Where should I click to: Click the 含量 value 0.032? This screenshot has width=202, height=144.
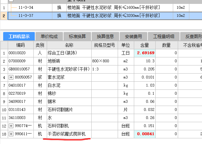point(145,109)
